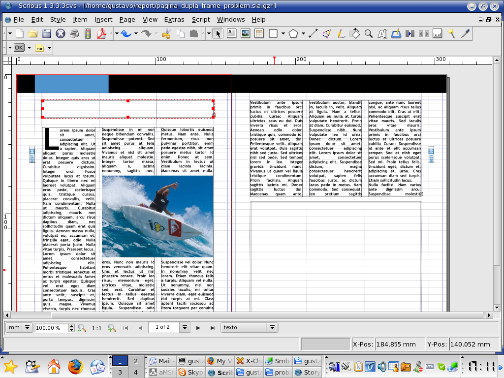
Task: Select the Rotate Item tool
Action: (354, 33)
